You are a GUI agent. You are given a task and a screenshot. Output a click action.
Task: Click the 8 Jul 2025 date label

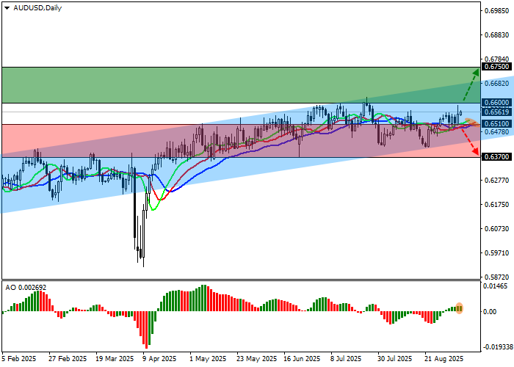pyautogui.click(x=346, y=359)
